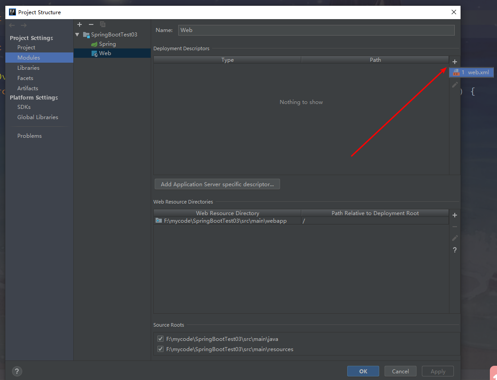Image resolution: width=497 pixels, height=380 pixels.
Task: Toggle the src\main\resources source root checkbox
Action: click(x=160, y=349)
